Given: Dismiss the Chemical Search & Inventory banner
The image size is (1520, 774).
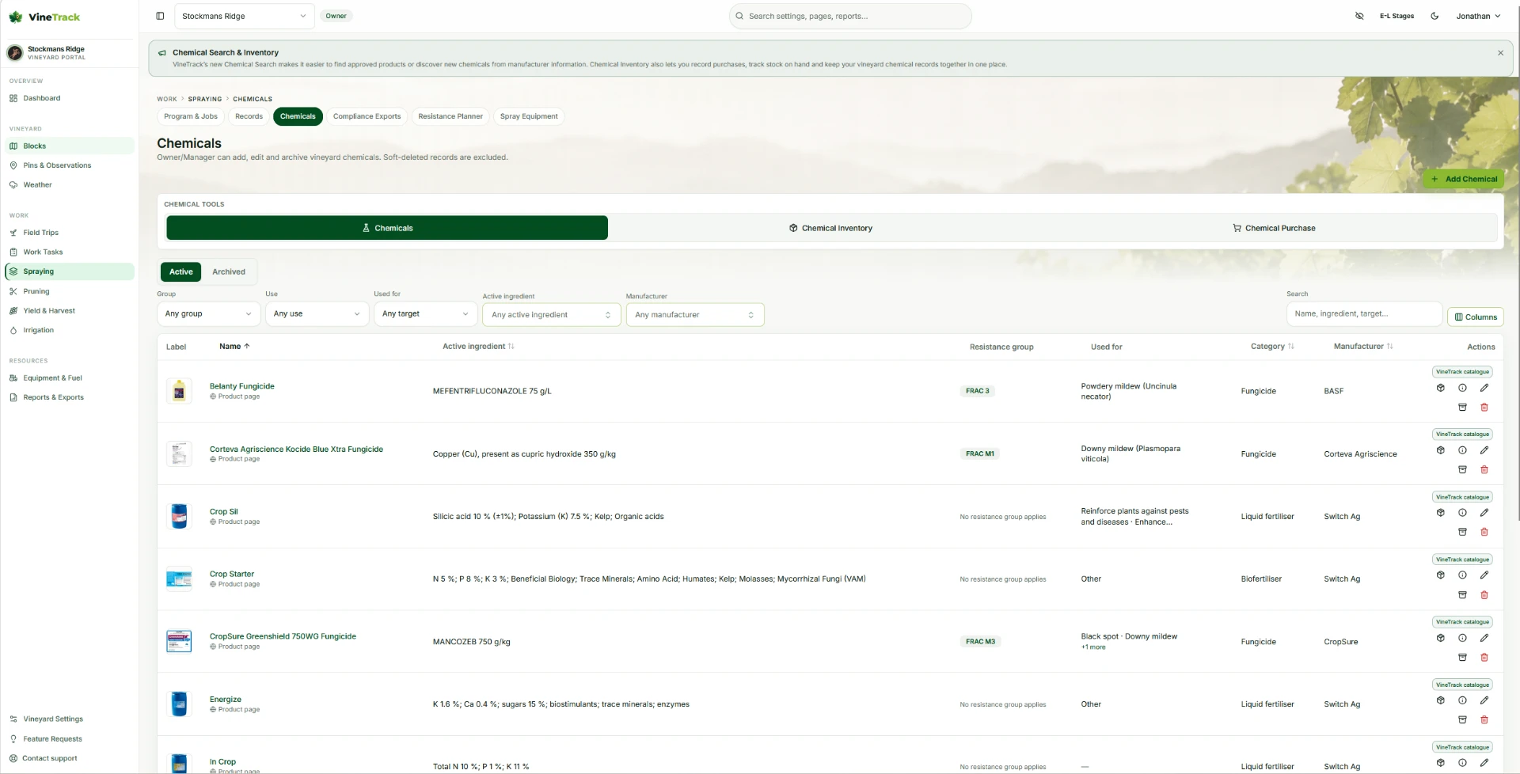Looking at the screenshot, I should pos(1500,53).
